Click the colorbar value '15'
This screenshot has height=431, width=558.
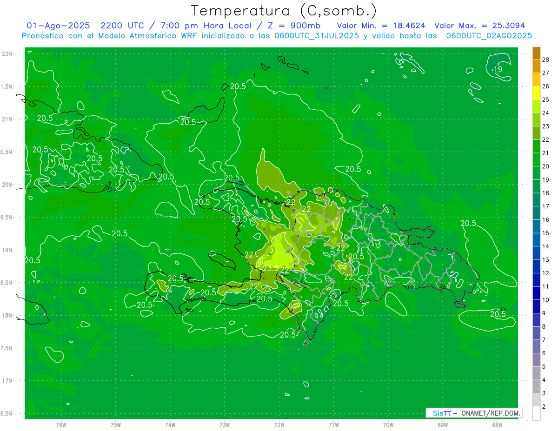click(545, 233)
